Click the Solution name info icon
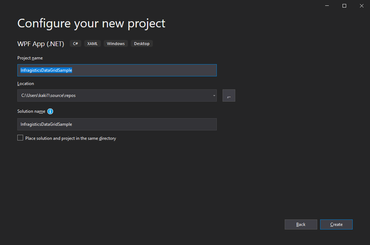370x245 pixels. pyautogui.click(x=50, y=111)
